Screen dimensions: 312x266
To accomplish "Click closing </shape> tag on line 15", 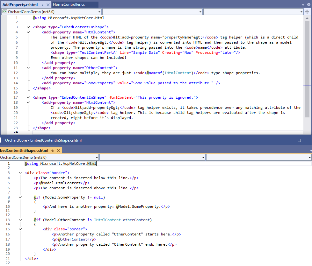I will click(x=42, y=88).
